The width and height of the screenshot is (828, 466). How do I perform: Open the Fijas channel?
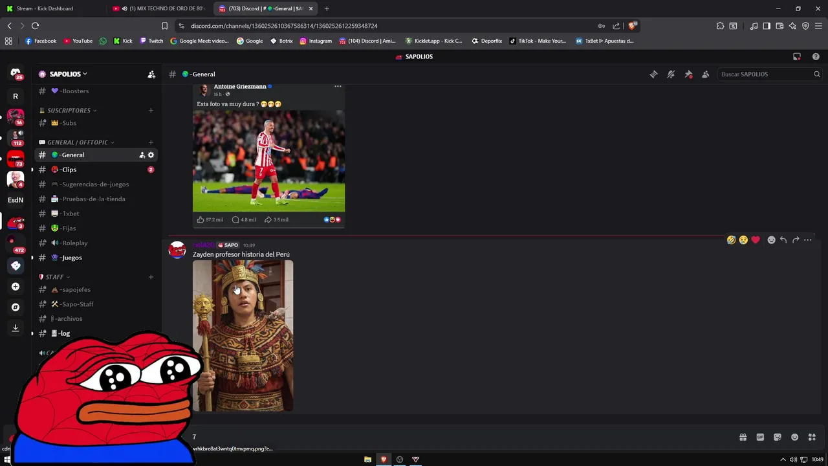click(x=96, y=228)
